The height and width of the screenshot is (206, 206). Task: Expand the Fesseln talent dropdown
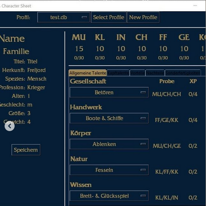109,170
